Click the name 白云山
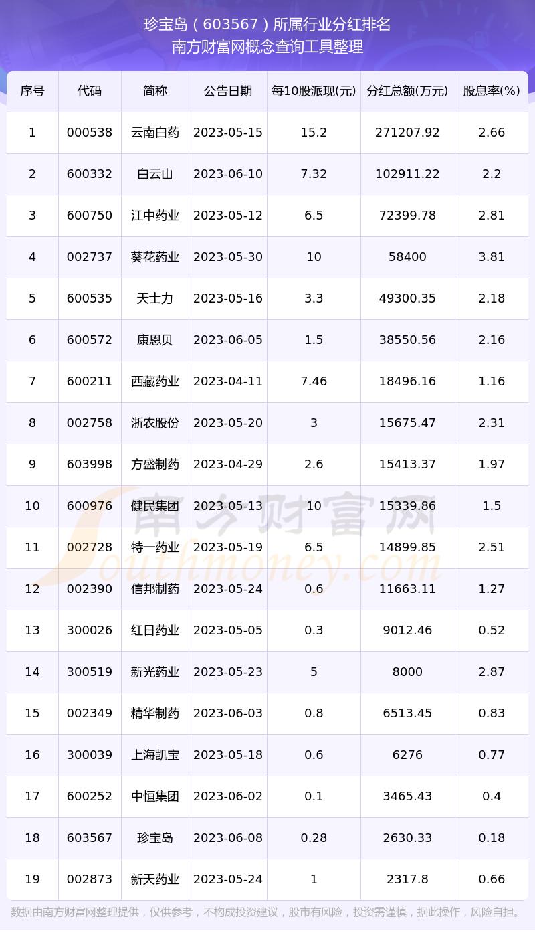535x945 pixels. 155,174
